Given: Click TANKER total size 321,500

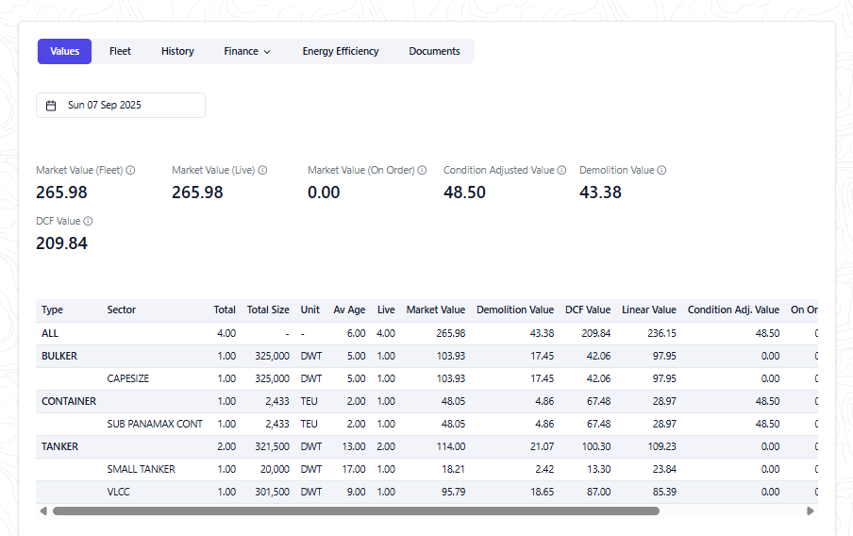Looking at the screenshot, I should coord(272,446).
